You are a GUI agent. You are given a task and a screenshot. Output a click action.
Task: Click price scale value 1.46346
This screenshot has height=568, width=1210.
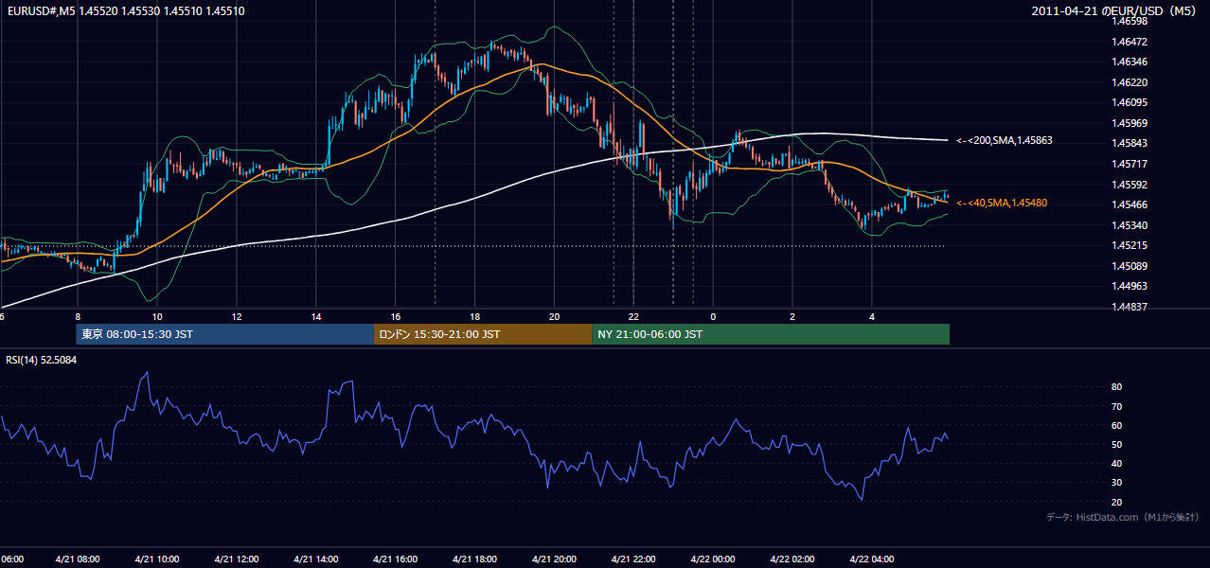click(x=1130, y=62)
